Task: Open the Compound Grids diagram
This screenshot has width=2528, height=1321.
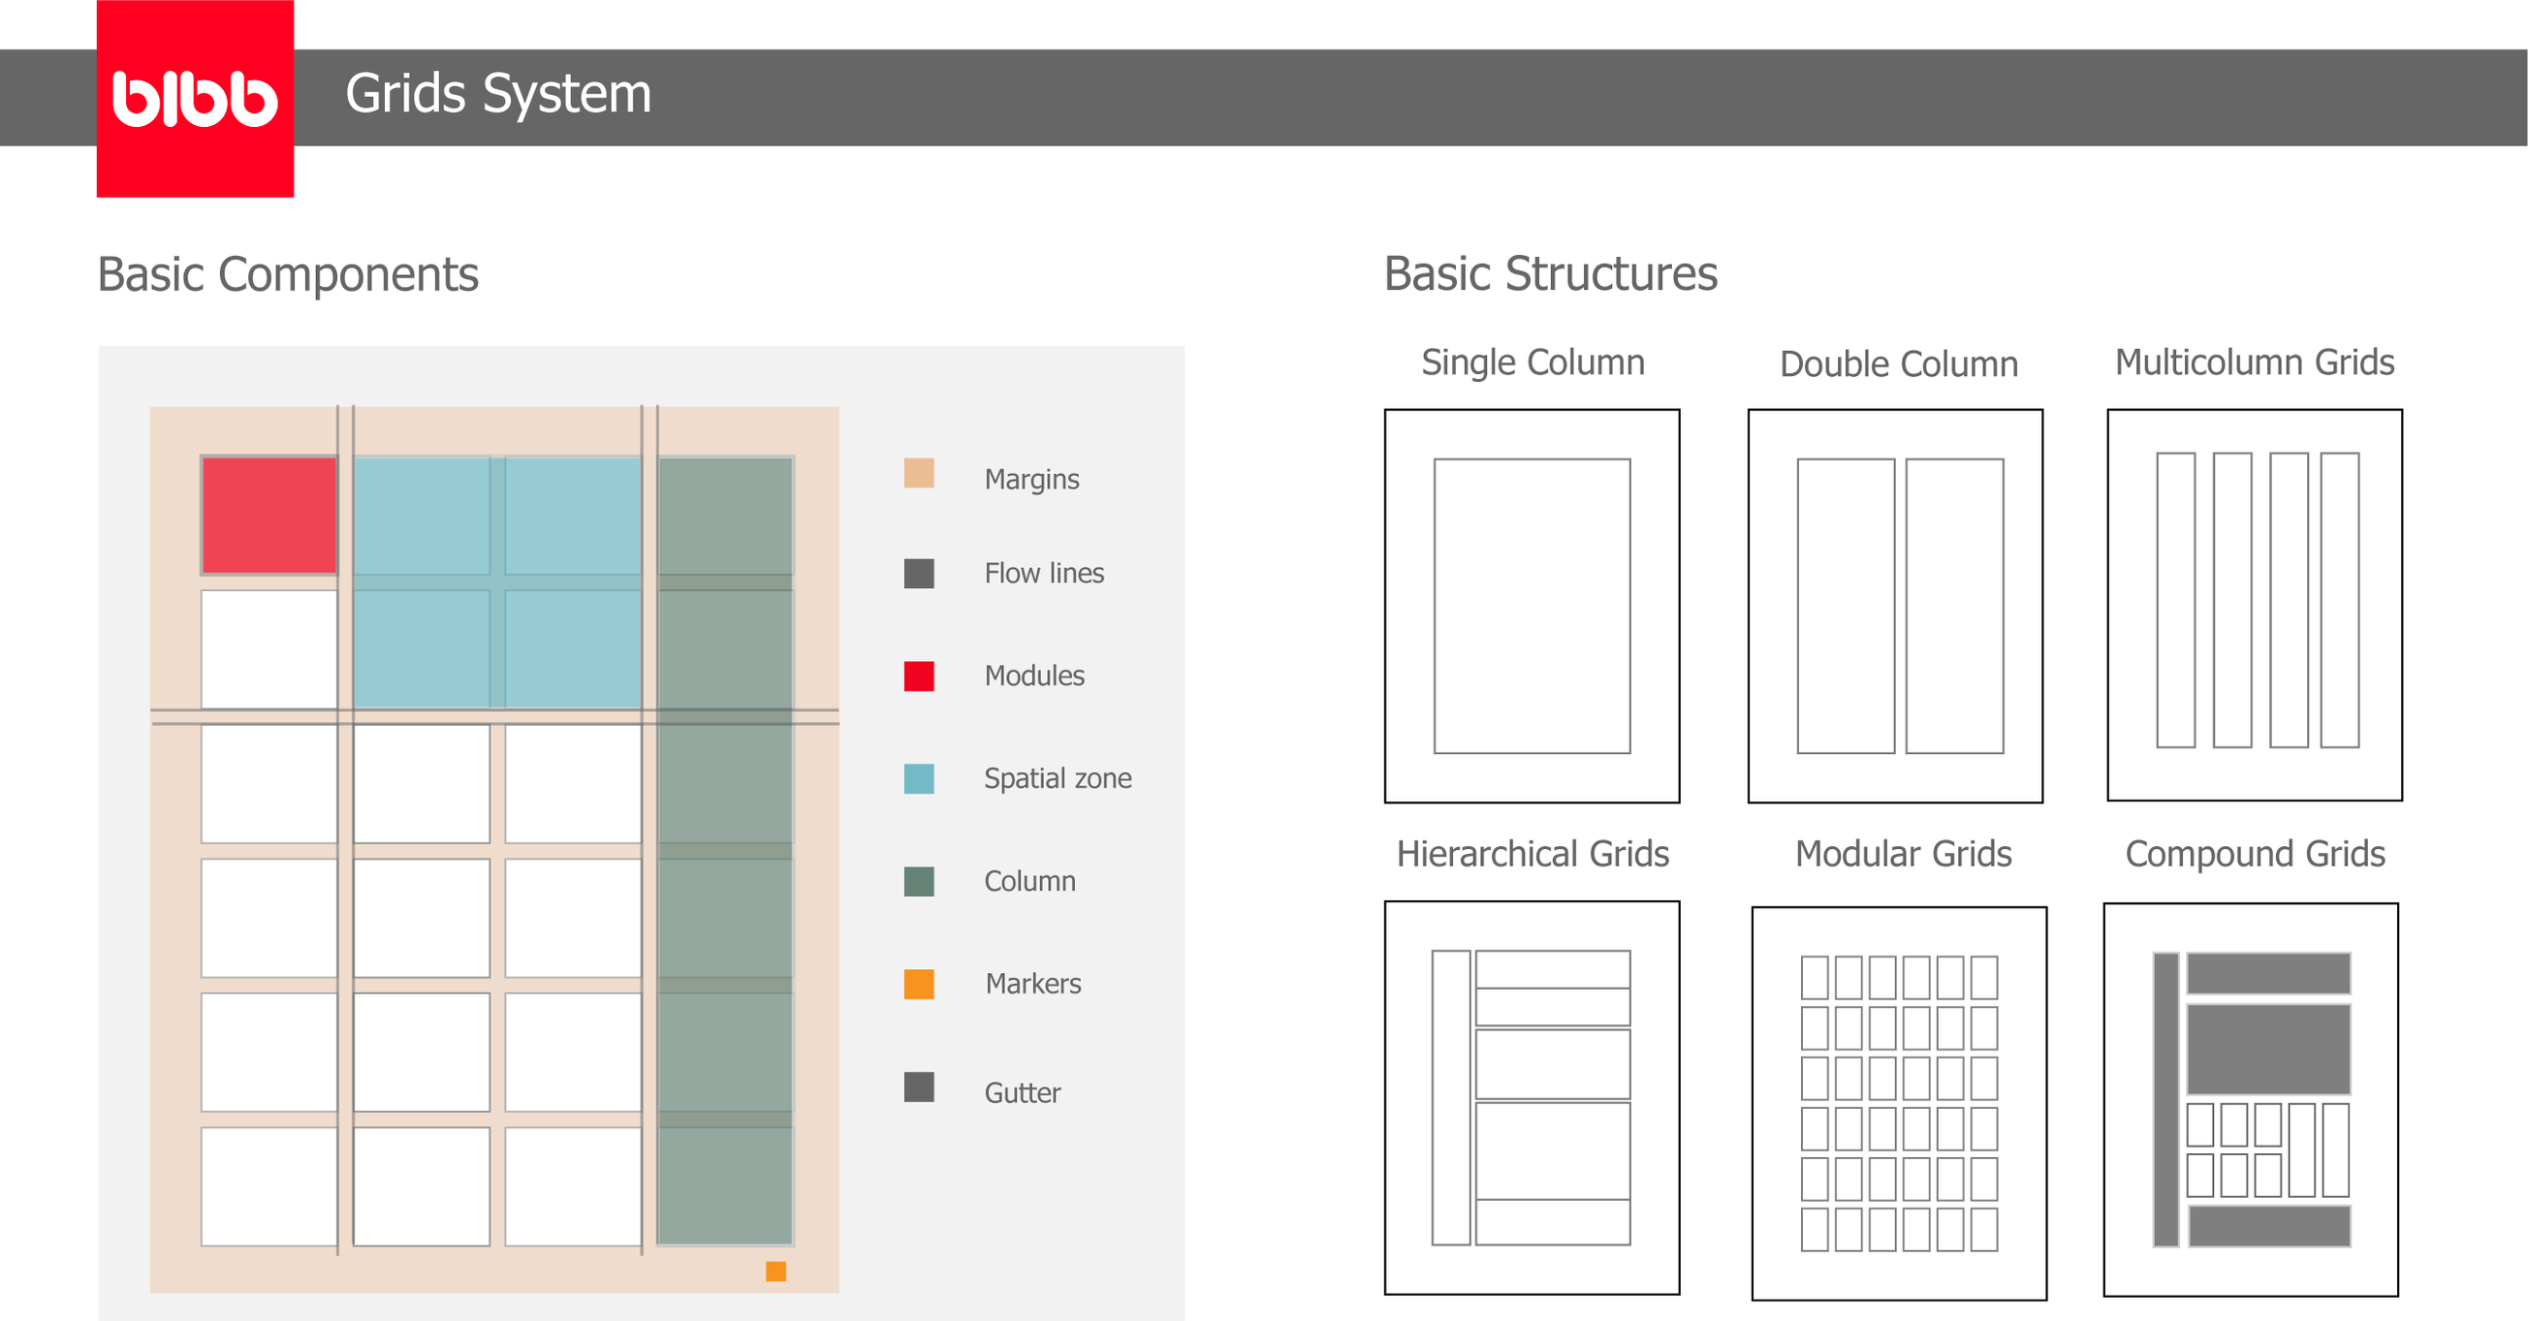Action: pos(2250,1099)
